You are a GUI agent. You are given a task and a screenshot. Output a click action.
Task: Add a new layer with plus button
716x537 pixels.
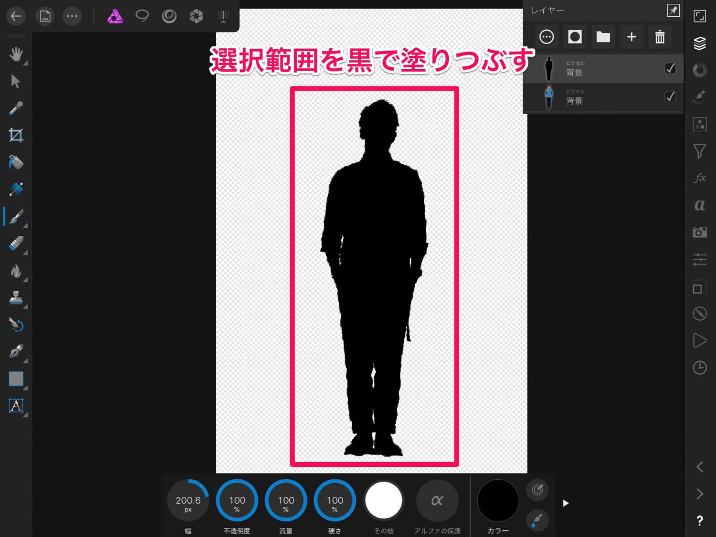click(x=631, y=37)
